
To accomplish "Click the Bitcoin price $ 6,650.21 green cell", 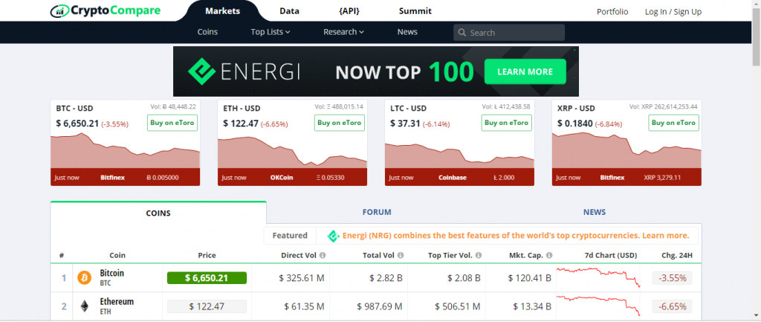I will click(207, 278).
